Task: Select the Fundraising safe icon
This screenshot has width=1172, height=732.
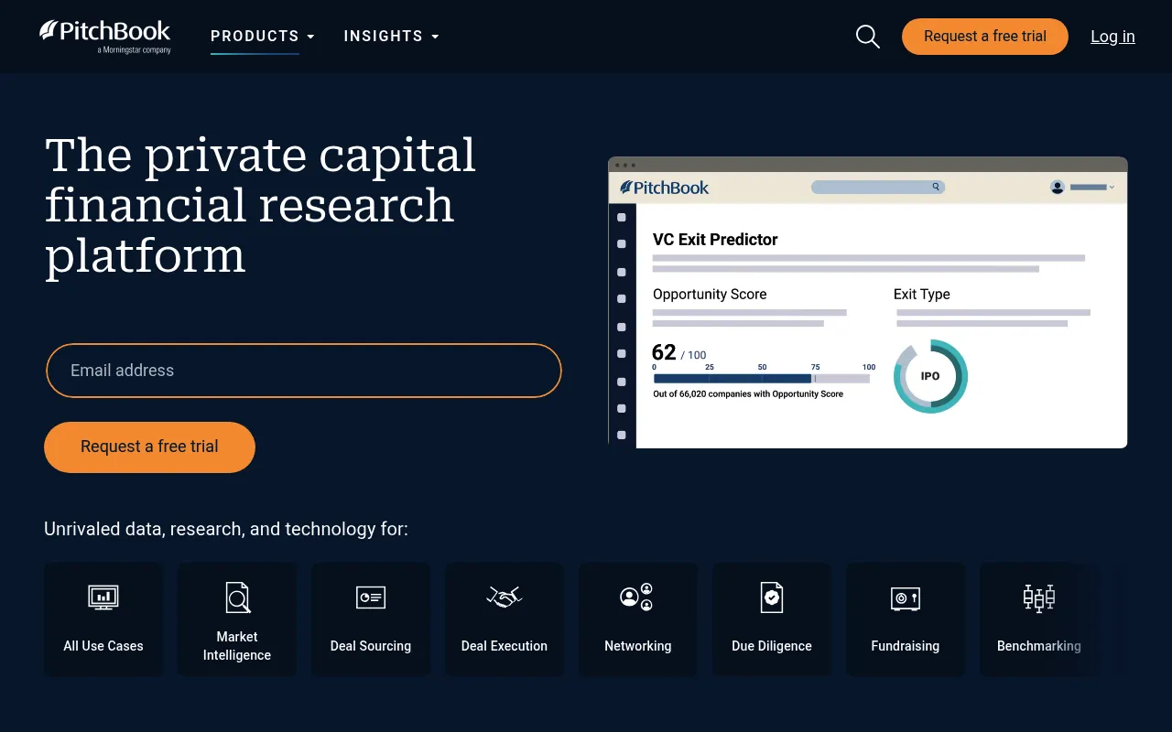Action: pyautogui.click(x=906, y=598)
